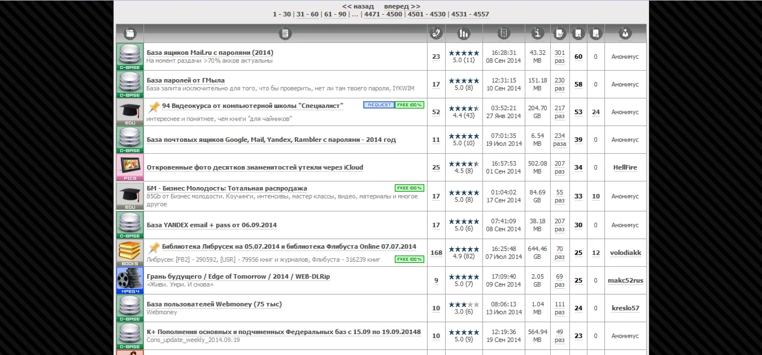Screen dimensions: 762x355
Task: Open 94 Видеокурса Специалист torrent
Action: click(x=252, y=106)
